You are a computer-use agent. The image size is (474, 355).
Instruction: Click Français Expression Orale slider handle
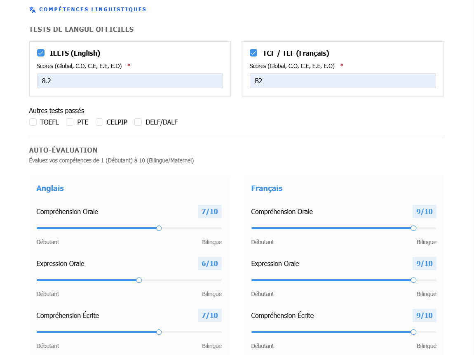(413, 280)
